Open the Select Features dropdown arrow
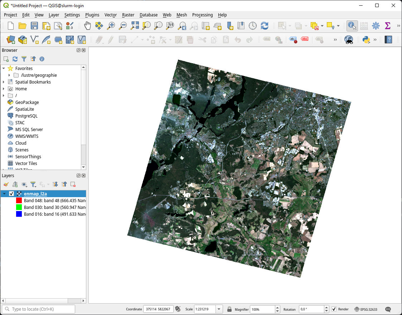Viewport: 402px width, 315px height. point(290,26)
